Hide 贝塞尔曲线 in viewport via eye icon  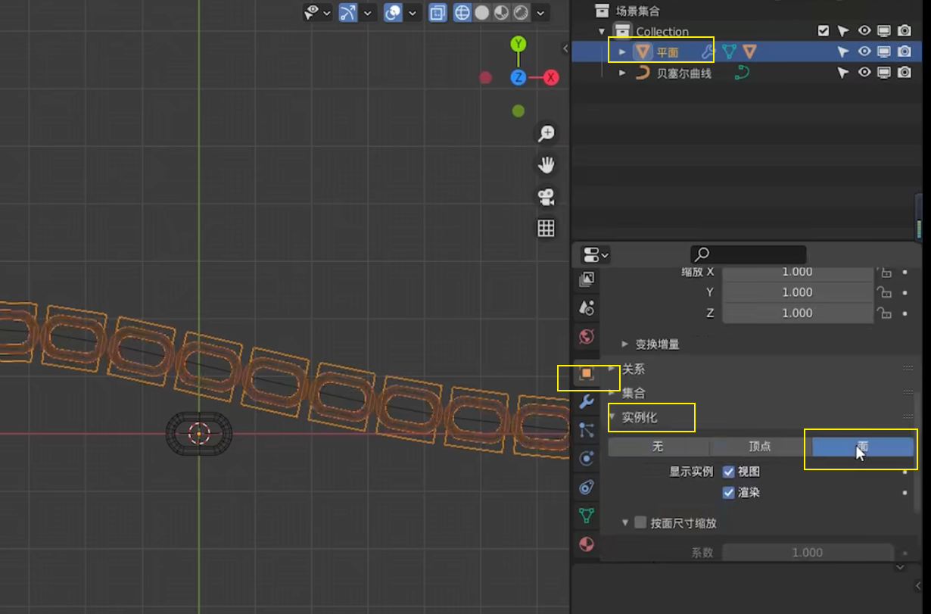point(864,73)
